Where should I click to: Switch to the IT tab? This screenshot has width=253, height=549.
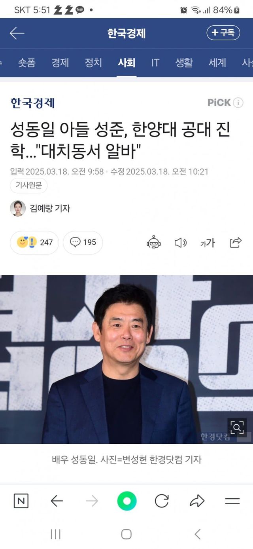pos(155,63)
